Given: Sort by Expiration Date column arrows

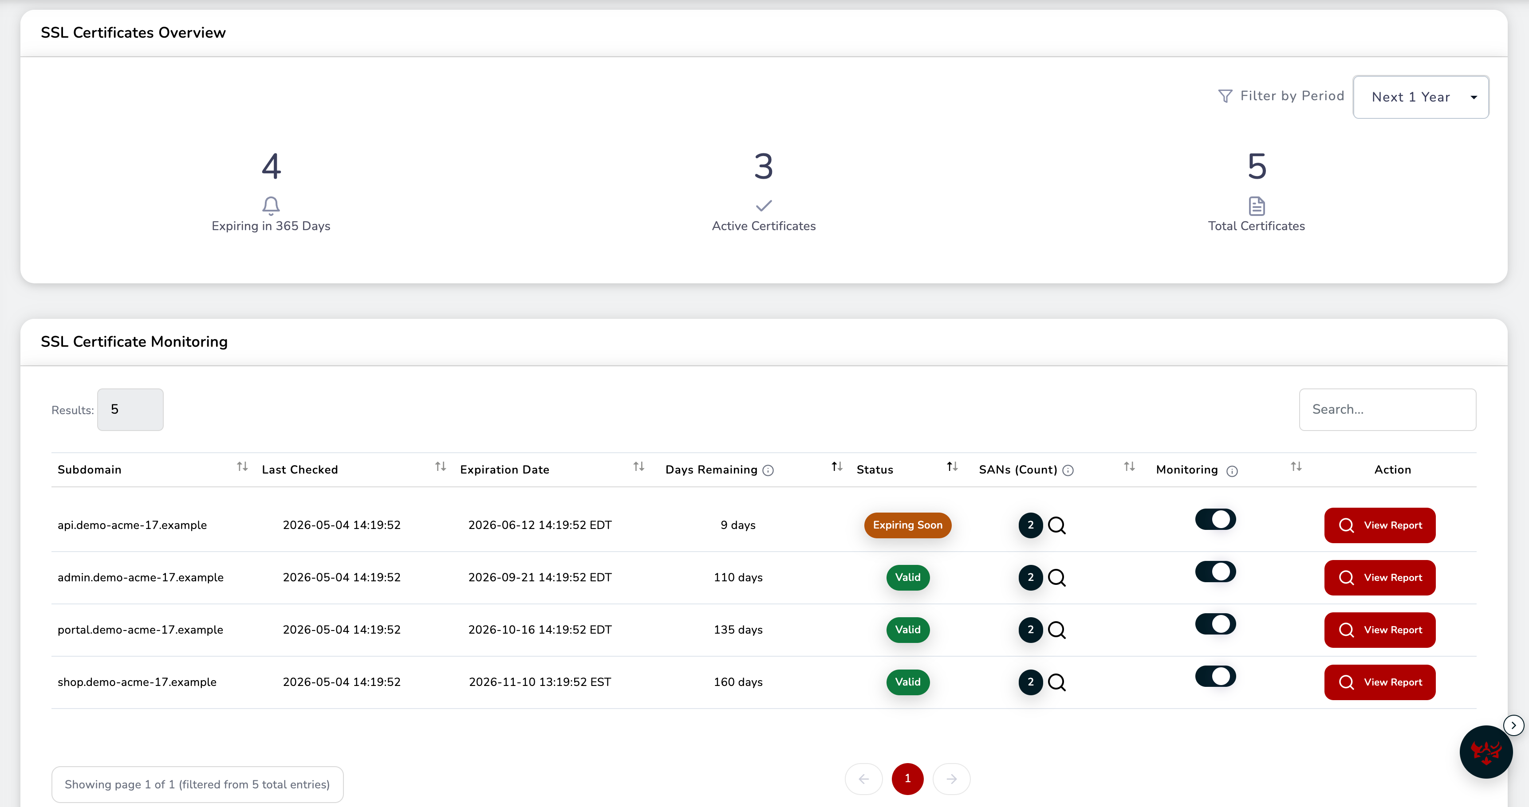Looking at the screenshot, I should (638, 466).
